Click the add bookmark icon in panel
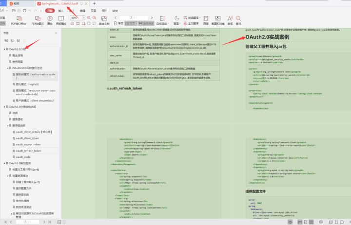Screen dimensions: 351x225 coord(19,40)
